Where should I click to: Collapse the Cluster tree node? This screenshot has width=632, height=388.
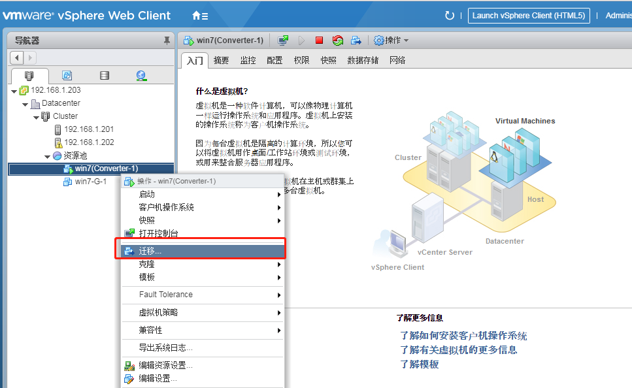click(x=37, y=118)
